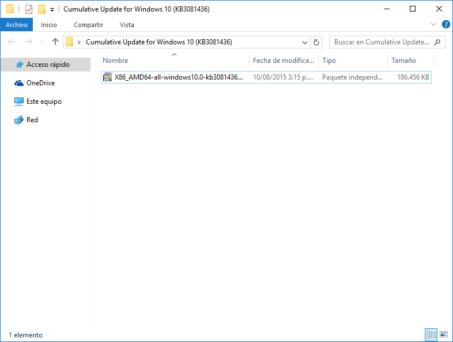Click the 186.456 KB size cell
453x342 pixels.
click(413, 77)
